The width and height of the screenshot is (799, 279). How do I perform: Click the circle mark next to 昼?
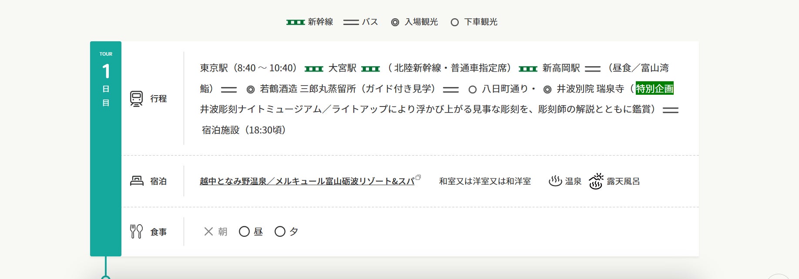pos(244,232)
